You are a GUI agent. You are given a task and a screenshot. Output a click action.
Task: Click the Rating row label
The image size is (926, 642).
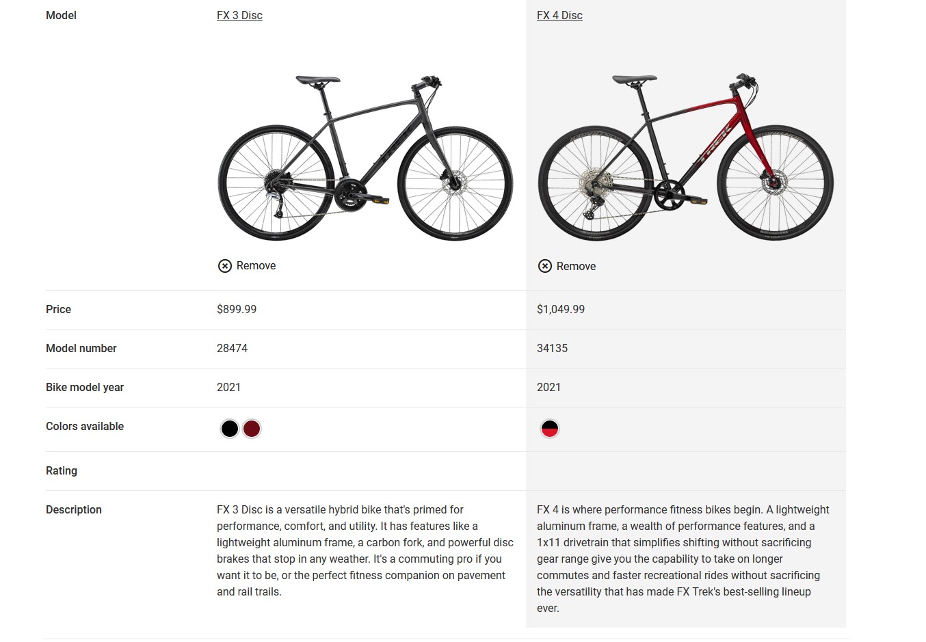tap(62, 470)
